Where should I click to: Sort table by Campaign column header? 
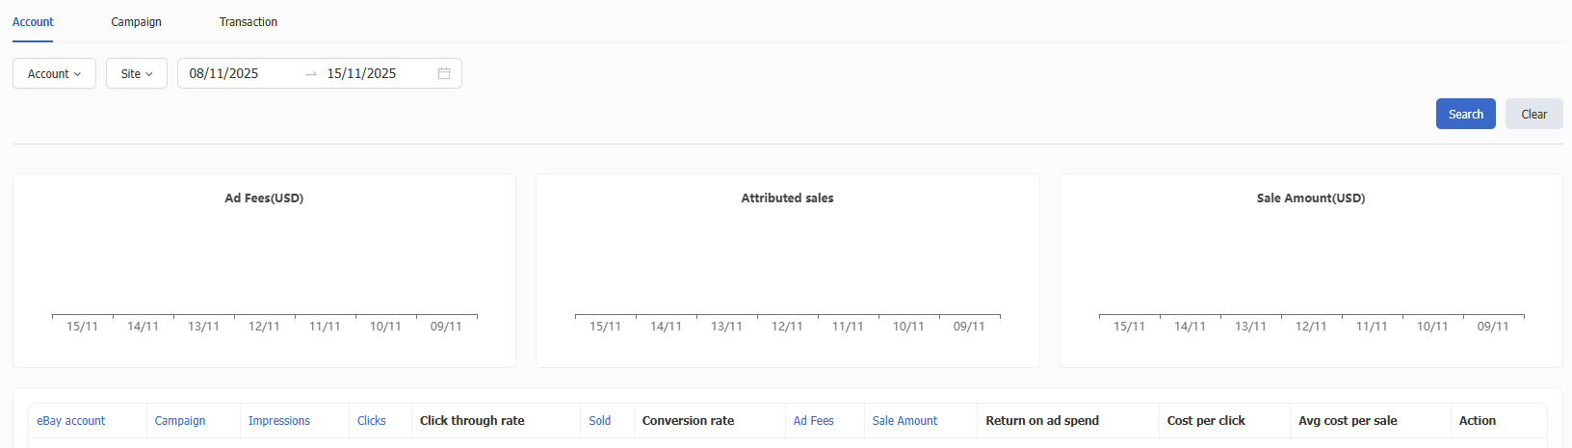180,421
